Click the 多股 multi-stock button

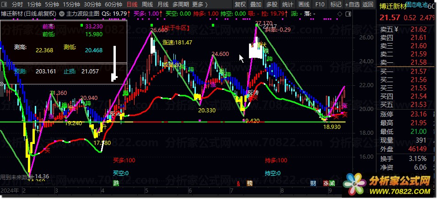click(x=272, y=5)
